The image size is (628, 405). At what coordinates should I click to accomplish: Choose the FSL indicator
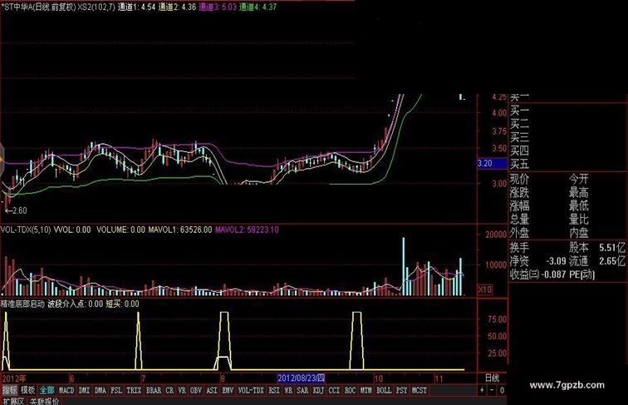click(x=116, y=390)
